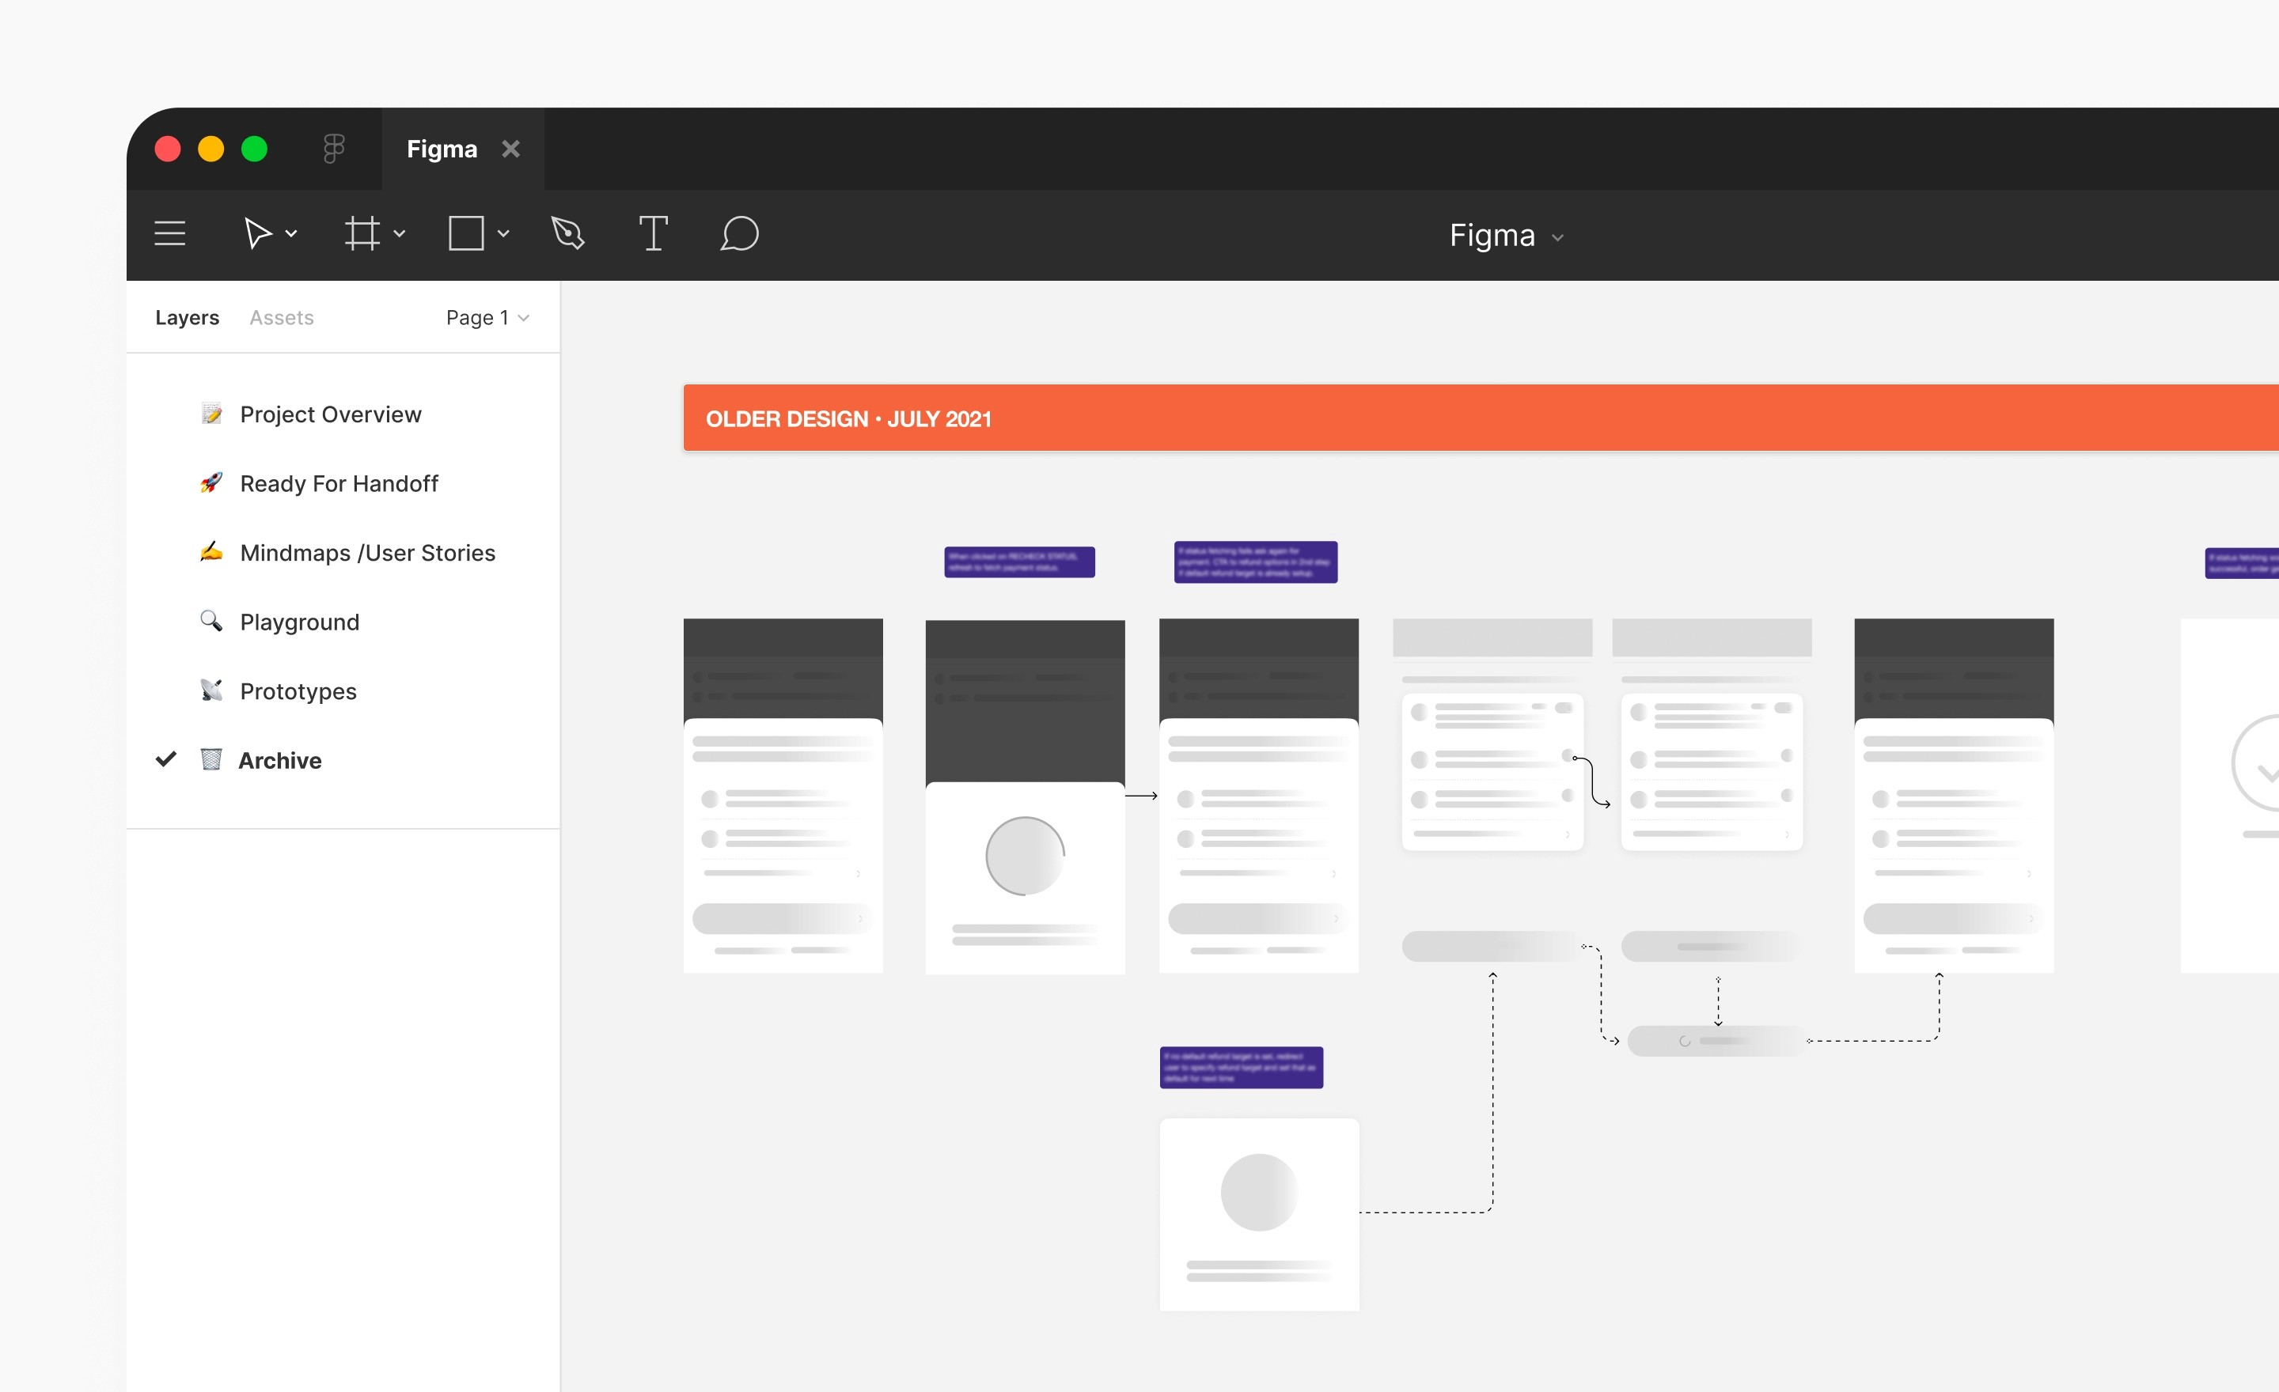The height and width of the screenshot is (1392, 2279).
Task: Select the Comment tool
Action: pos(739,234)
